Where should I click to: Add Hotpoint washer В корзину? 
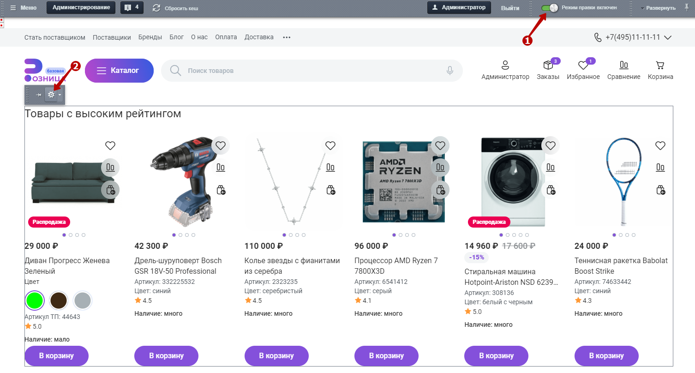coord(496,356)
